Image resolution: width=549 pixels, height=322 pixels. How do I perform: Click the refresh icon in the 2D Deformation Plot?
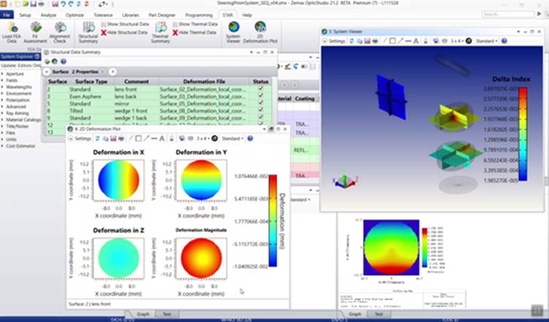(x=97, y=139)
